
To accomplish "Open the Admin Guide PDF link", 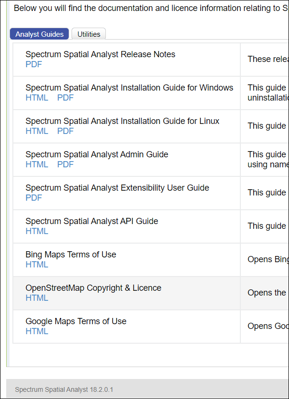I will (x=65, y=164).
